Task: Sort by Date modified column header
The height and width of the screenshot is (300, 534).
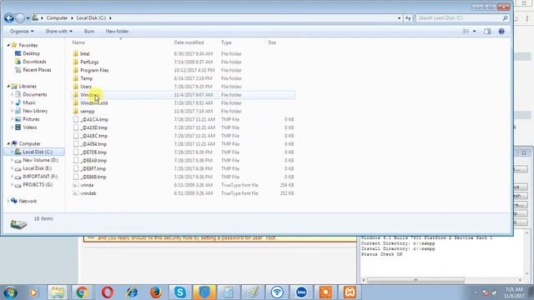Action: 189,42
